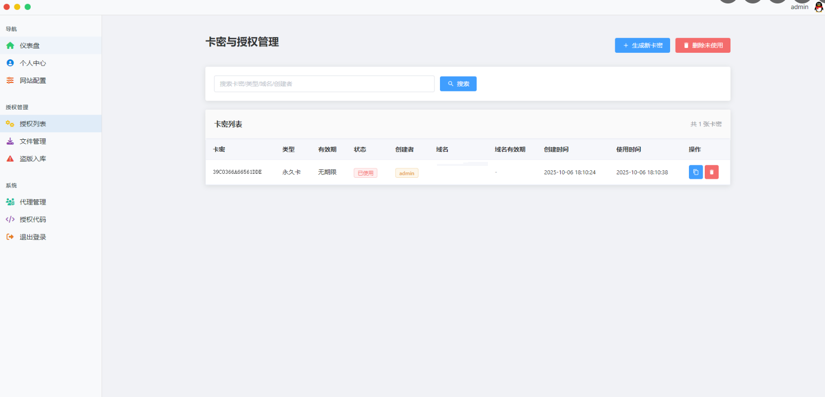Viewport: 825px width, 397px height.
Task: Click the blue 搜索 button
Action: (458, 84)
